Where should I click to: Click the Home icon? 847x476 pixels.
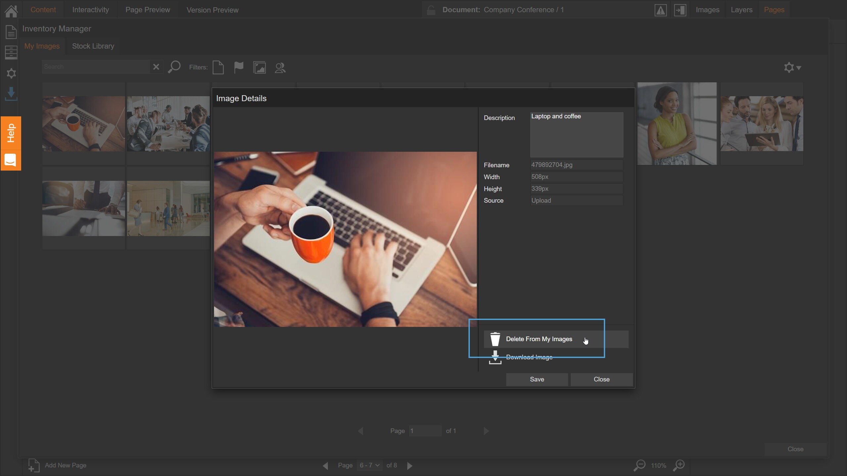(x=11, y=11)
